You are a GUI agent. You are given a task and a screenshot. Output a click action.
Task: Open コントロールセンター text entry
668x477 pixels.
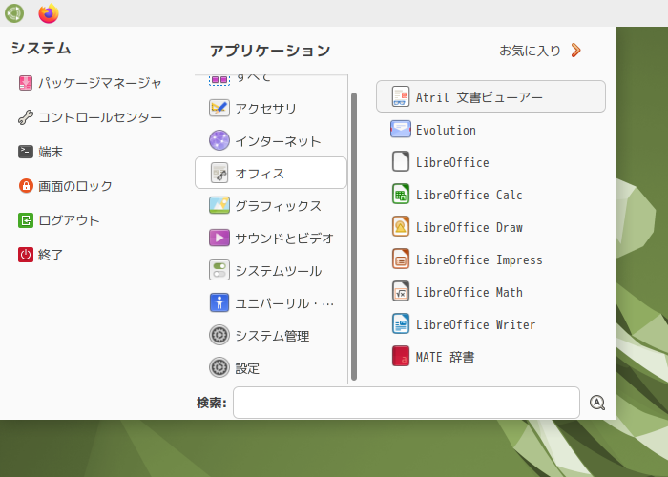coord(100,117)
